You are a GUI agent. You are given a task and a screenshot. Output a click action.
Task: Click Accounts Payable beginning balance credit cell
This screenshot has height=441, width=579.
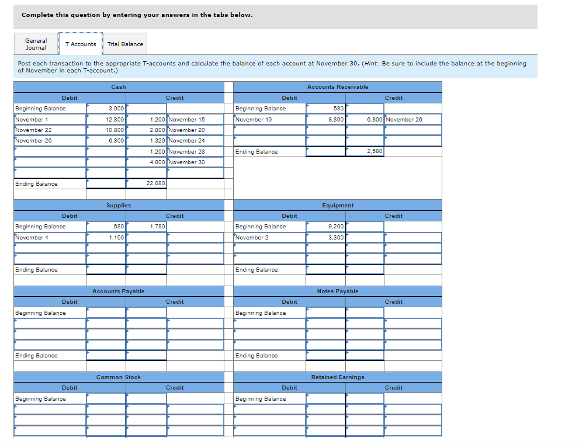(x=146, y=313)
